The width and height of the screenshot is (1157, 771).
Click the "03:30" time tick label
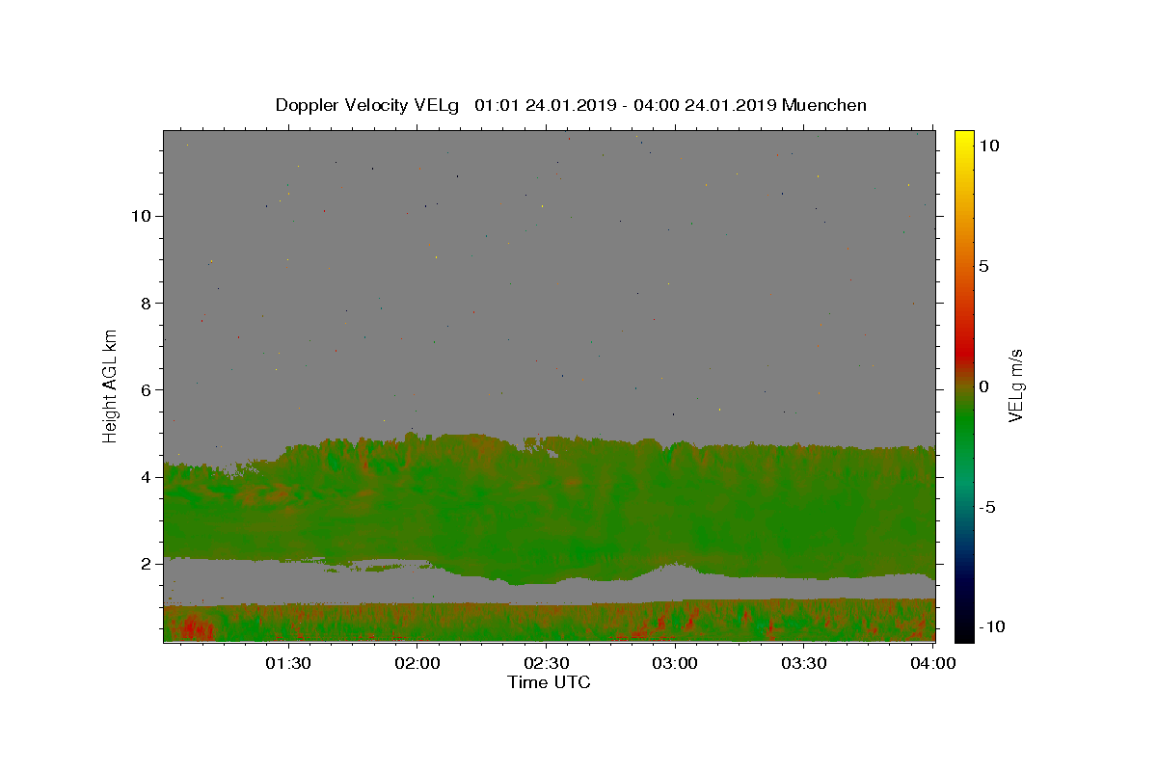point(803,663)
